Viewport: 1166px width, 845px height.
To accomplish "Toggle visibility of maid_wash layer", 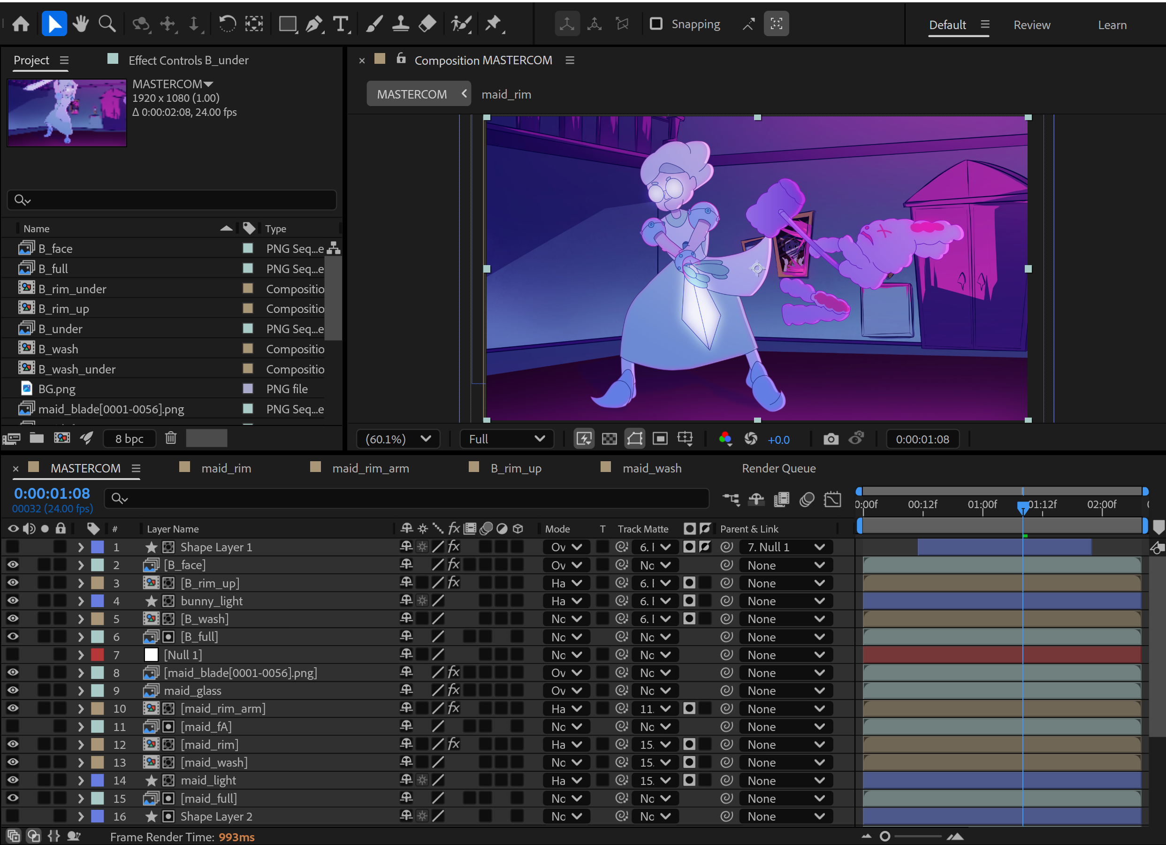I will click(13, 762).
